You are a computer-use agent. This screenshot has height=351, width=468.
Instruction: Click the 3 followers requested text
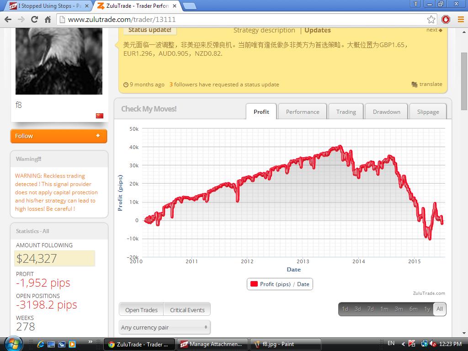(224, 85)
